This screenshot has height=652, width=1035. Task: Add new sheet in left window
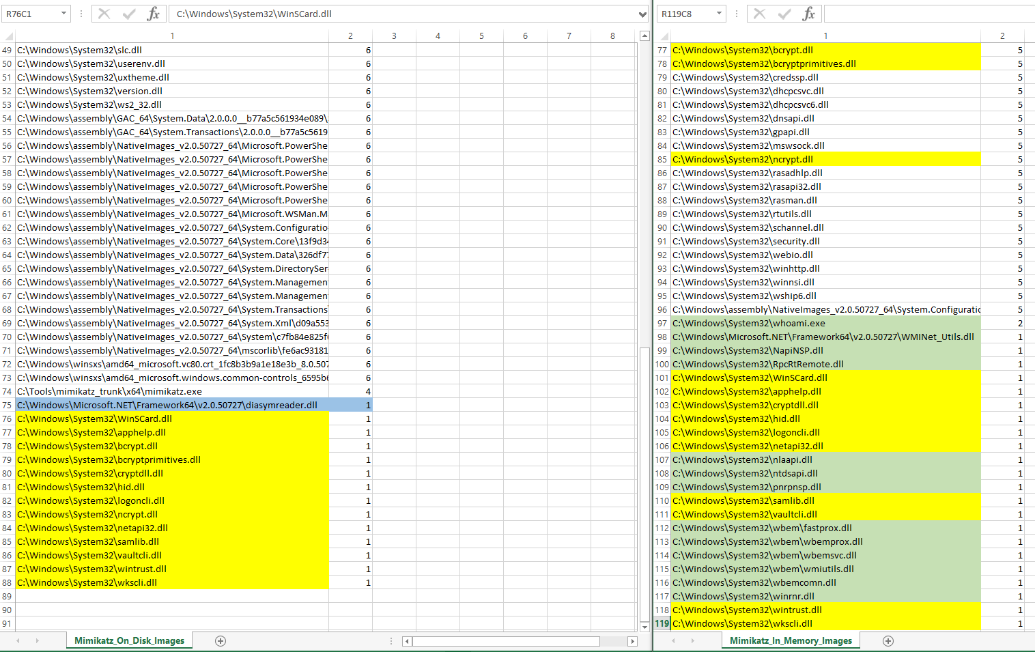(x=220, y=640)
